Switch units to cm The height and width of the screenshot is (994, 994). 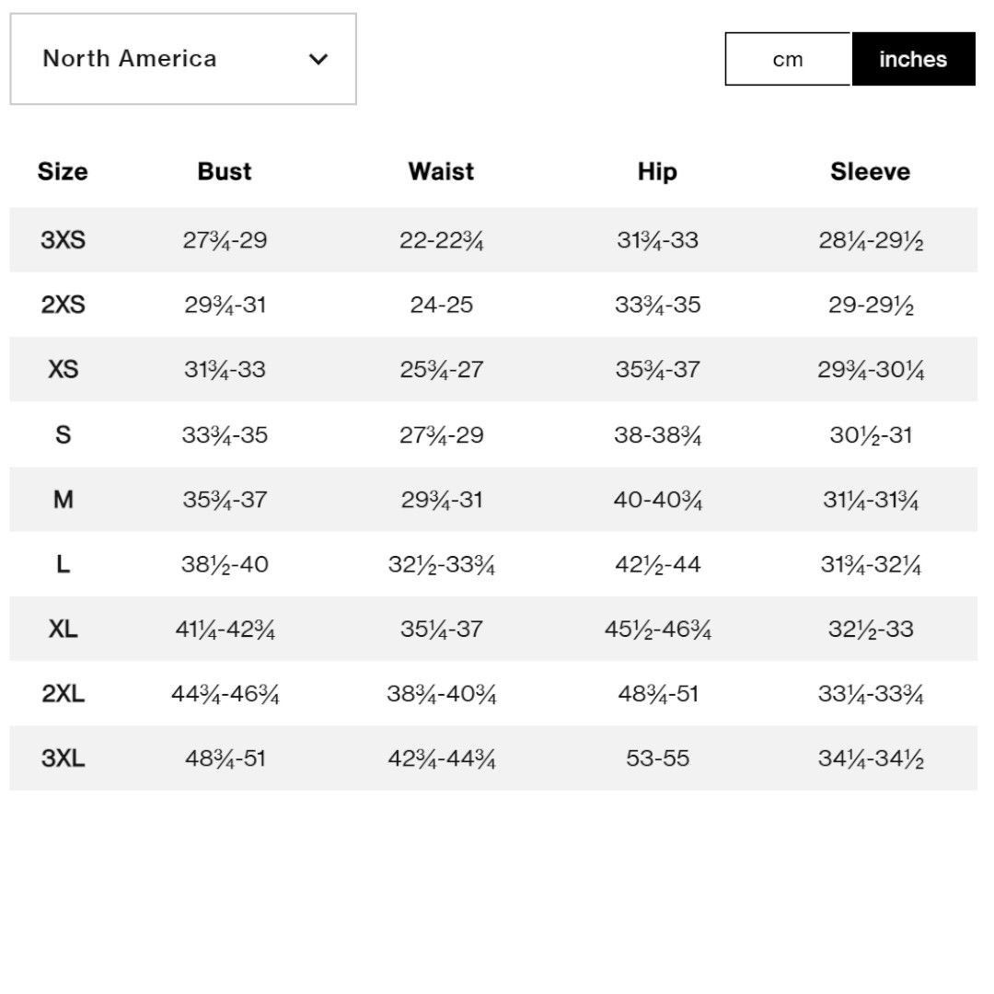tap(788, 59)
